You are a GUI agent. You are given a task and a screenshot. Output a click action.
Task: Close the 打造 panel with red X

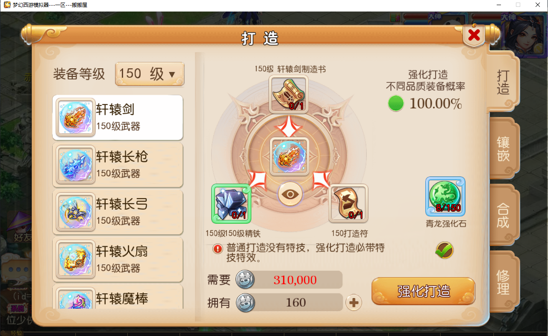tap(474, 35)
